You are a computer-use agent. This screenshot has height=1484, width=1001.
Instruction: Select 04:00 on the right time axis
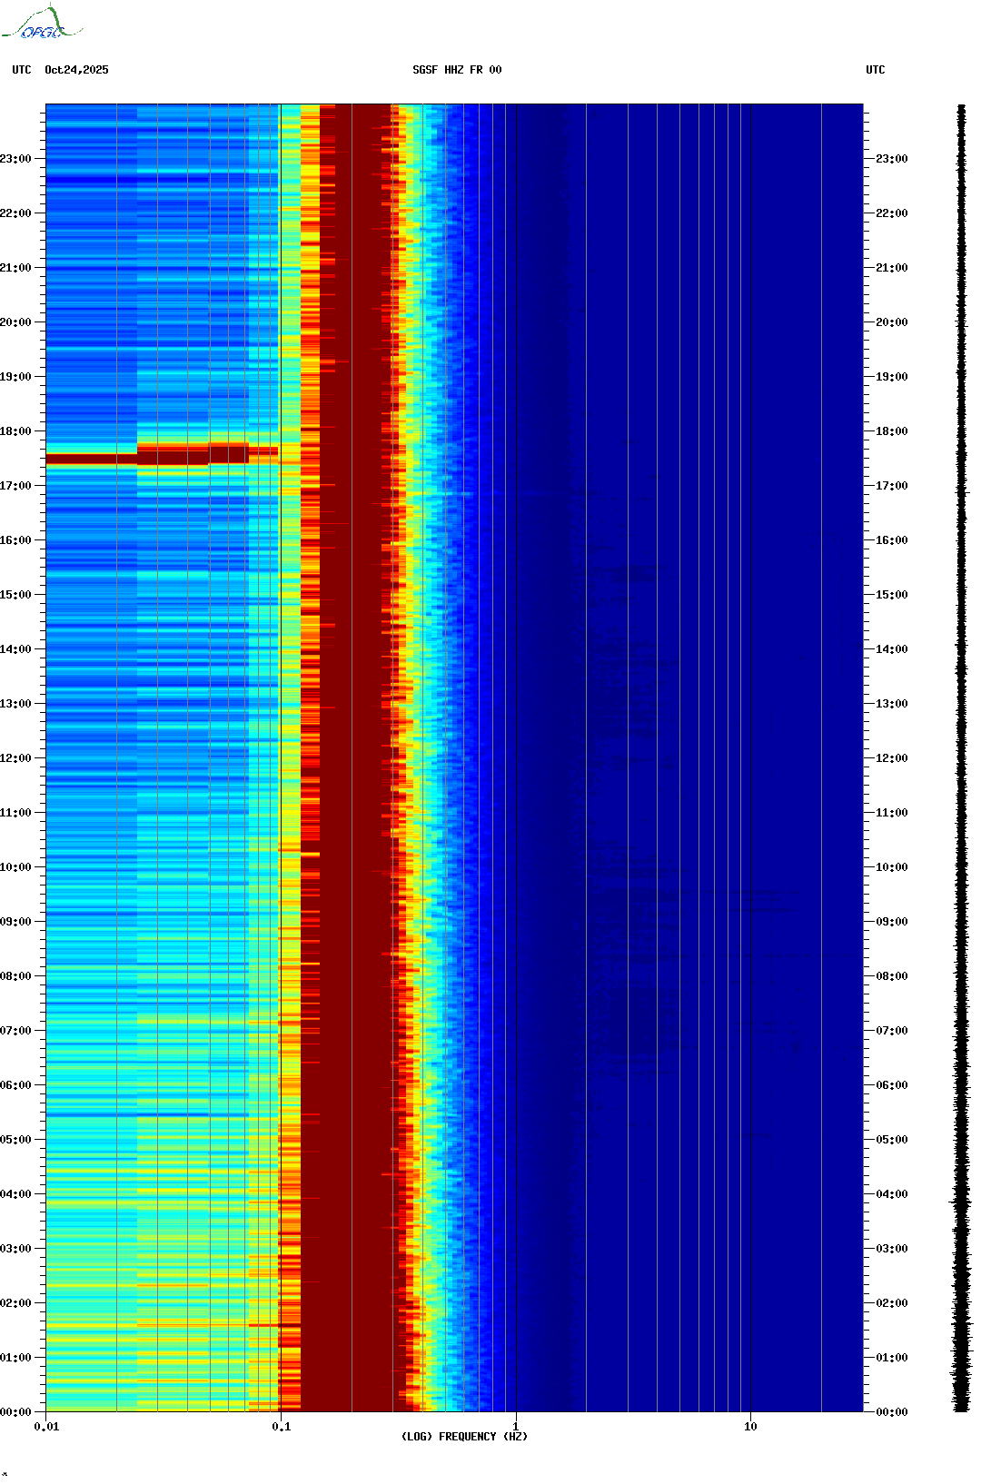pos(892,1194)
